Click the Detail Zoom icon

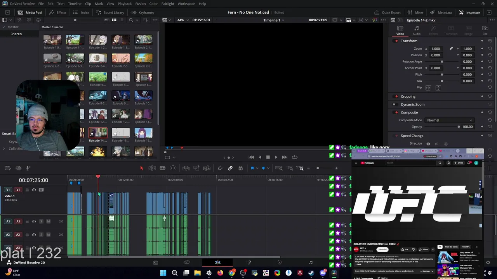click(x=290, y=168)
